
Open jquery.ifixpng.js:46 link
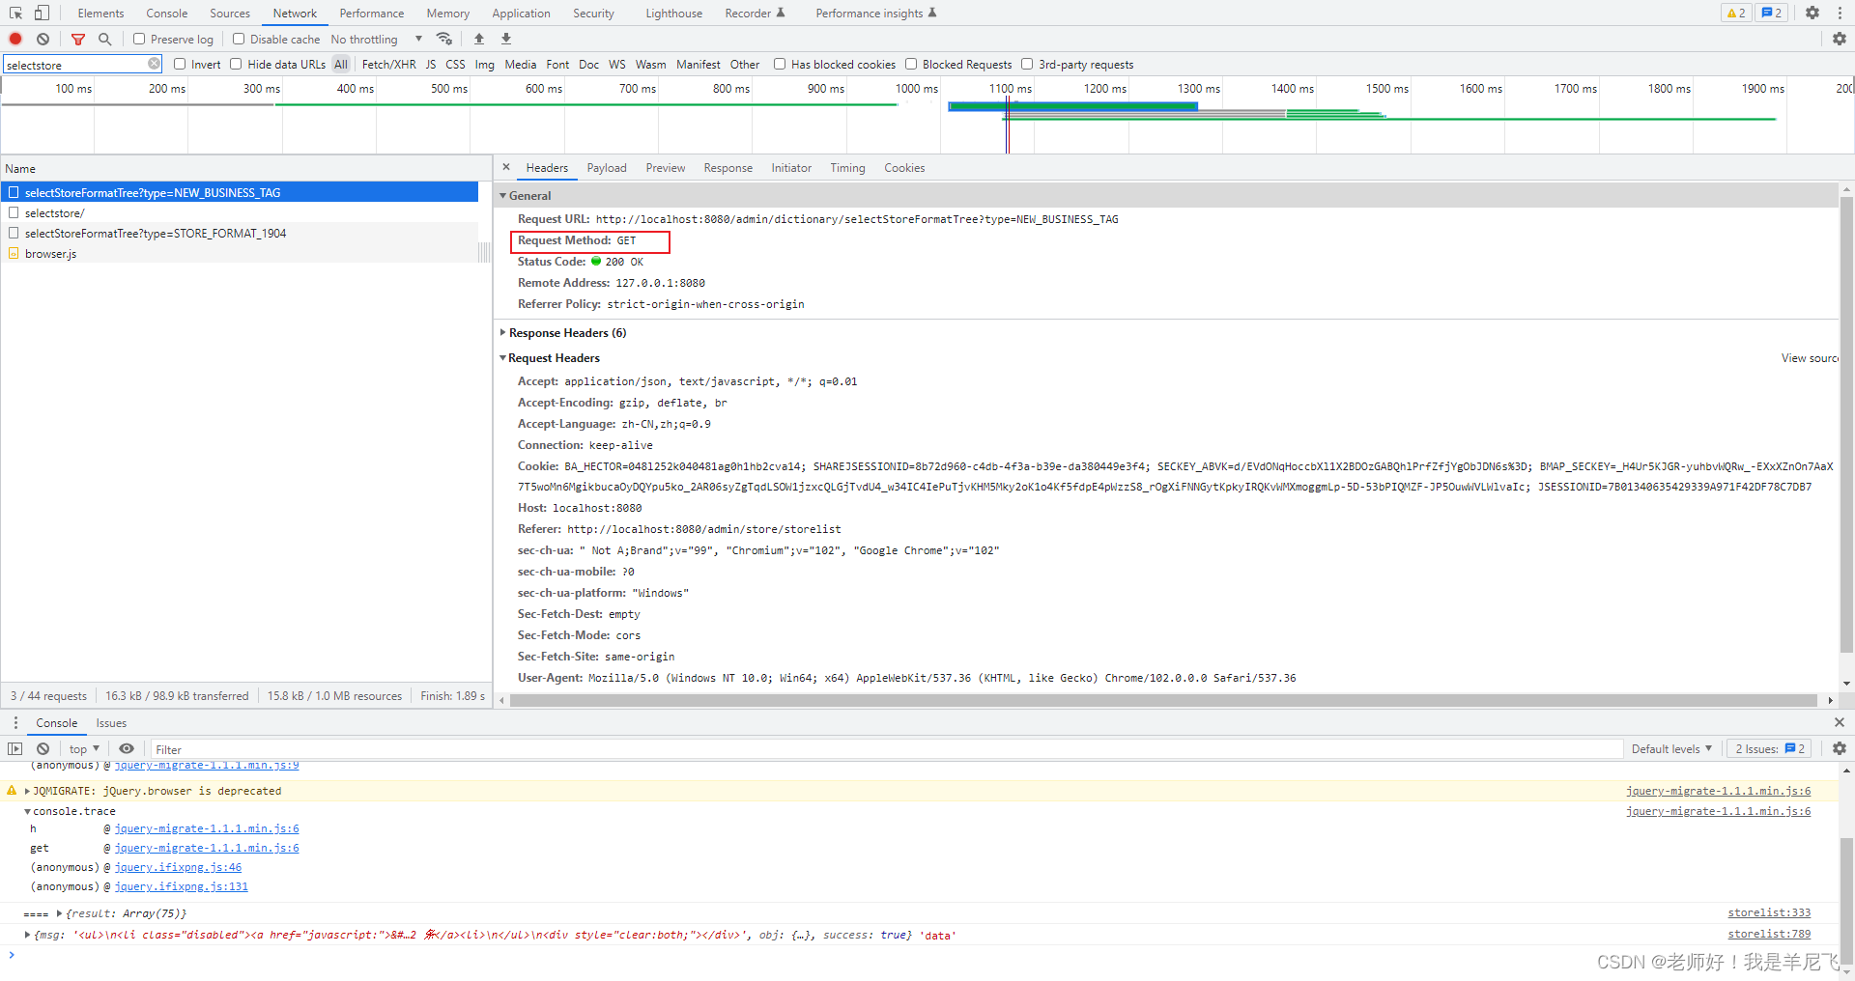[178, 867]
